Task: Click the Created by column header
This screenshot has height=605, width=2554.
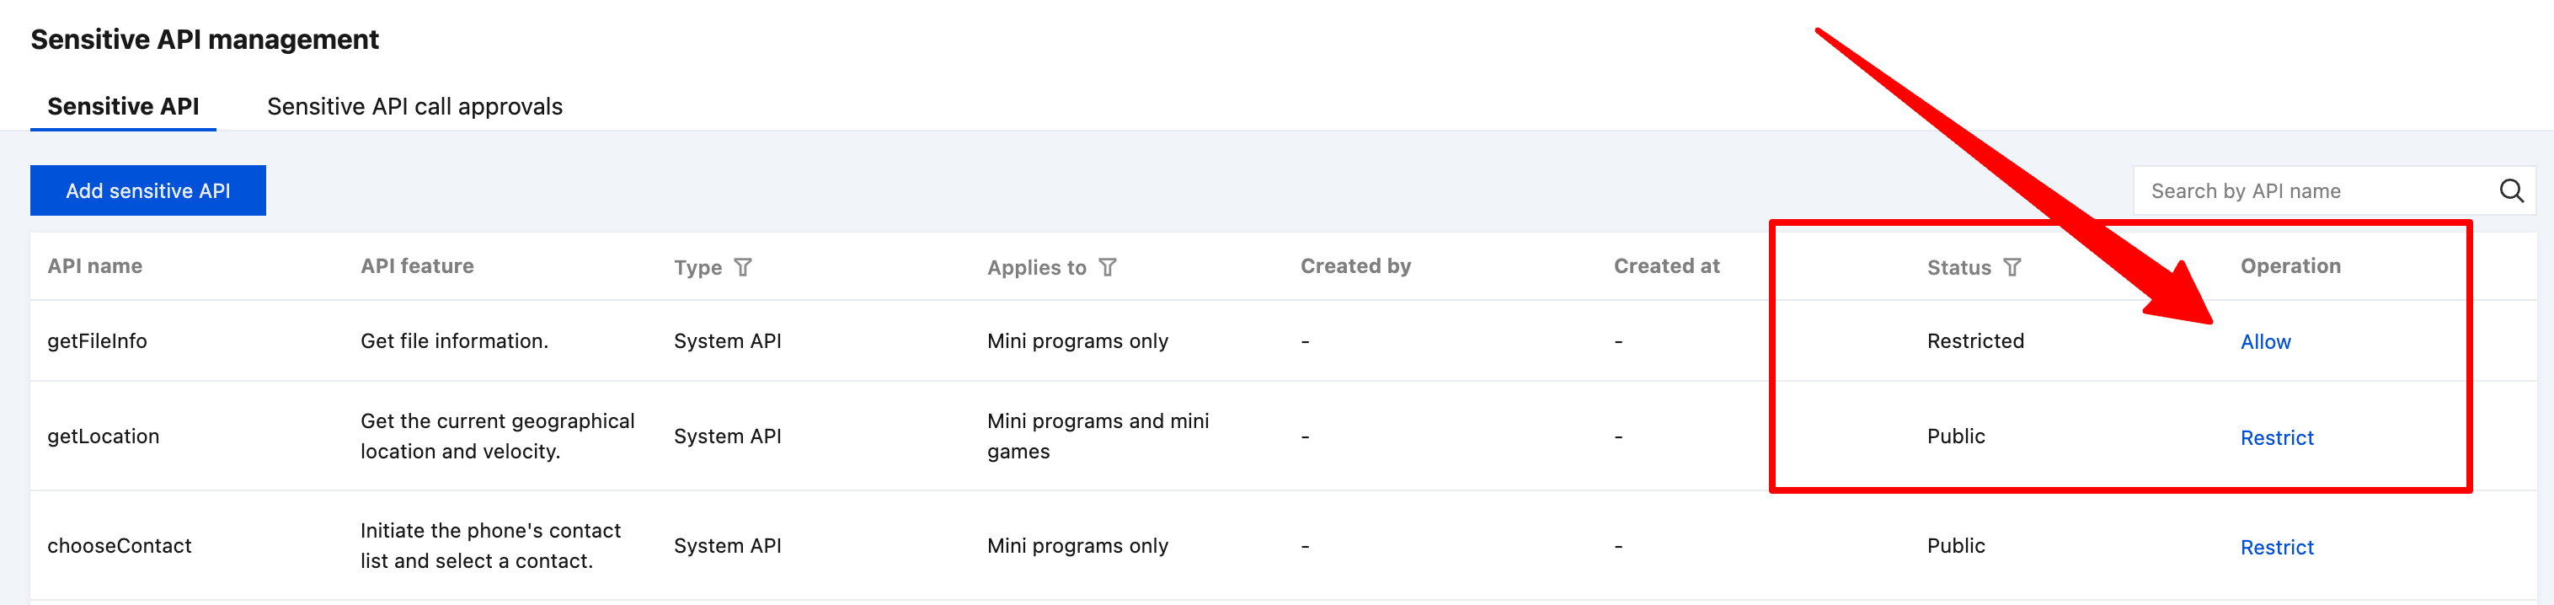Action: pyautogui.click(x=1354, y=265)
